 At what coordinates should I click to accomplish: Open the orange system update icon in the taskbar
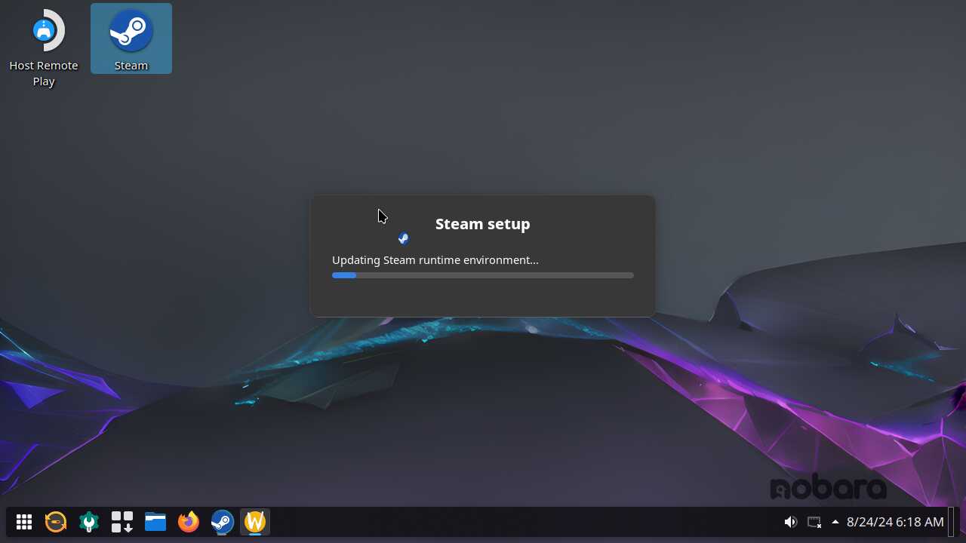pyautogui.click(x=56, y=522)
